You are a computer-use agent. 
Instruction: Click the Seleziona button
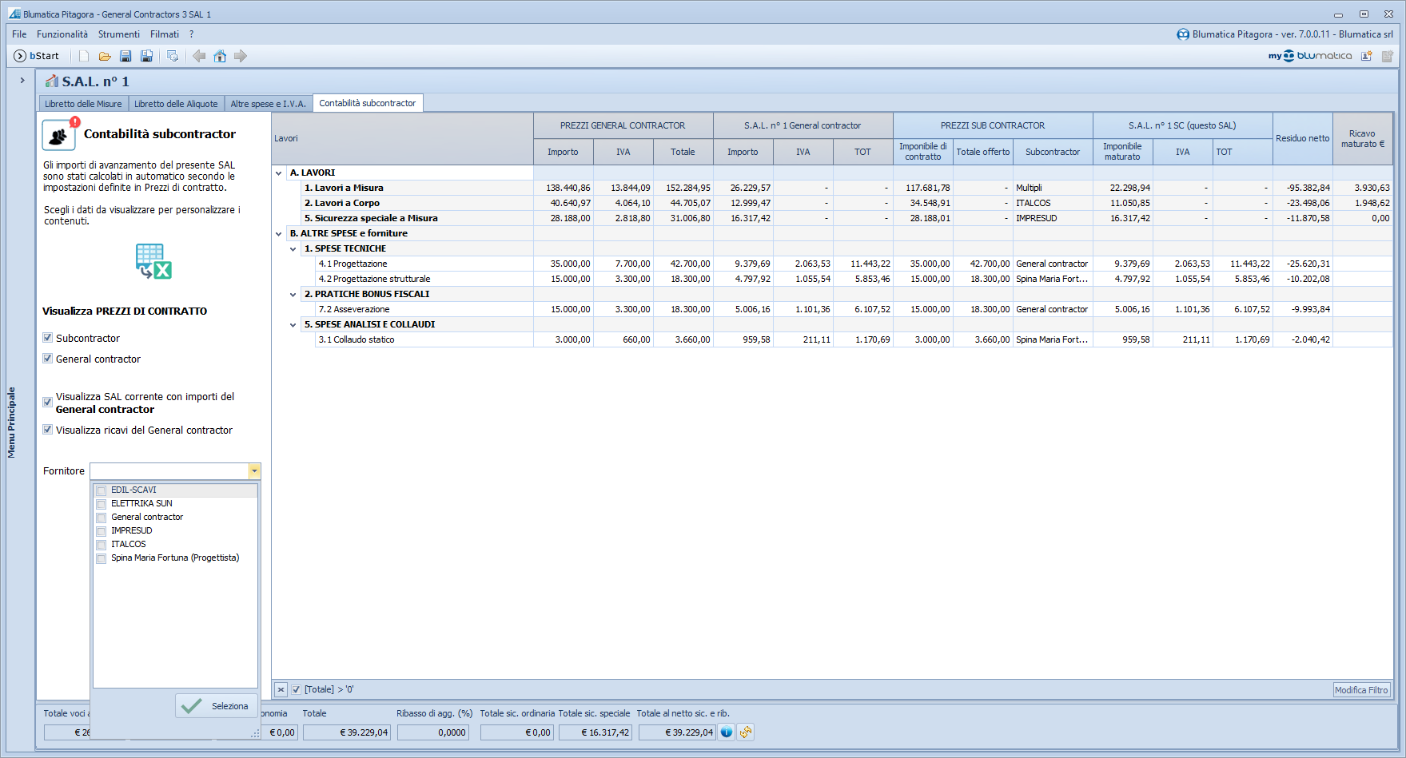pos(216,706)
